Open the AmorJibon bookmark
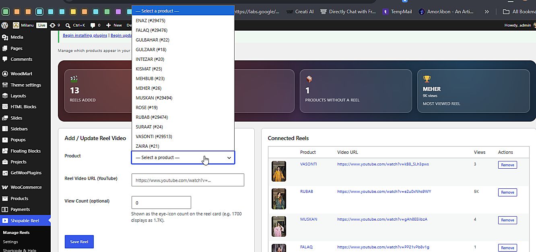The image size is (536, 252). click(x=446, y=12)
